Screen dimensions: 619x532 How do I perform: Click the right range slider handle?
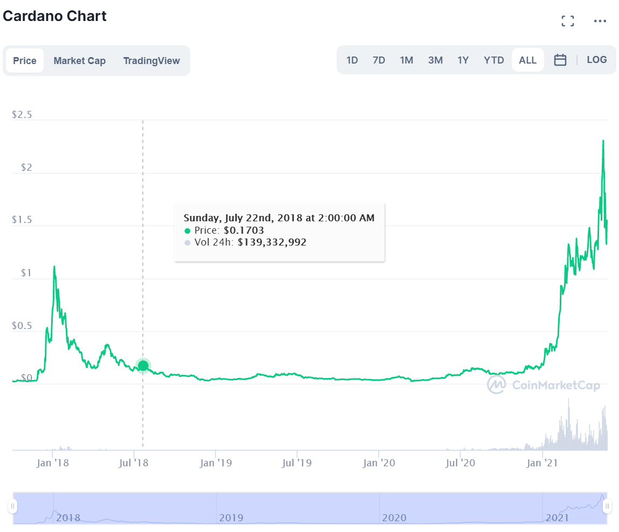pos(607,507)
